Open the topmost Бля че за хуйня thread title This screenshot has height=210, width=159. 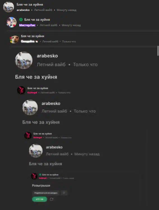30,4
